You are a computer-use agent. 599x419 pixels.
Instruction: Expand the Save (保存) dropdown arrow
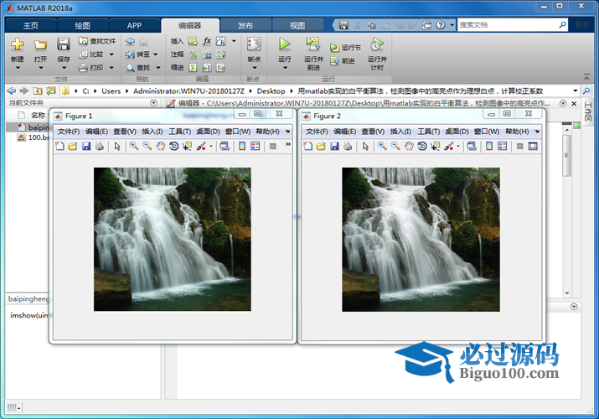click(x=64, y=68)
